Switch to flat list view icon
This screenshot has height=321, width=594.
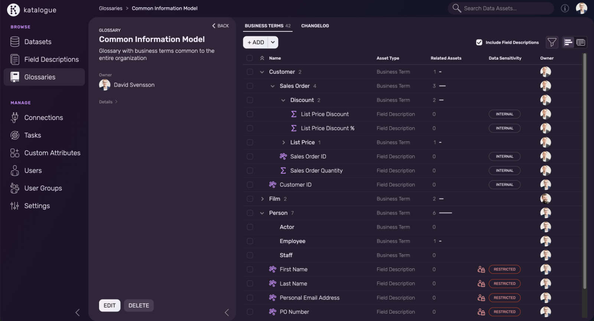click(581, 43)
